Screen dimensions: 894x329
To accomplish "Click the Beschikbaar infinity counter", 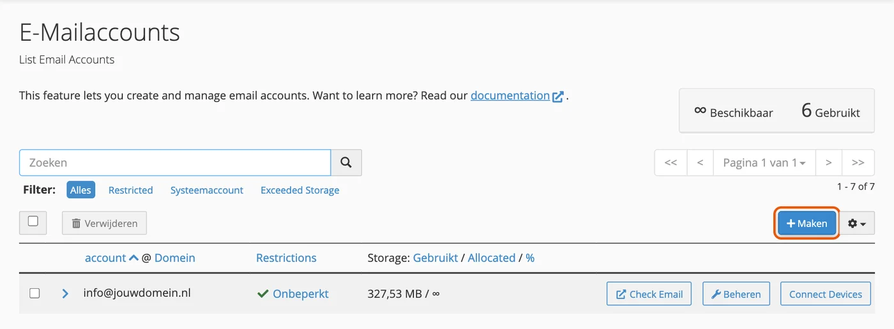I will (733, 112).
